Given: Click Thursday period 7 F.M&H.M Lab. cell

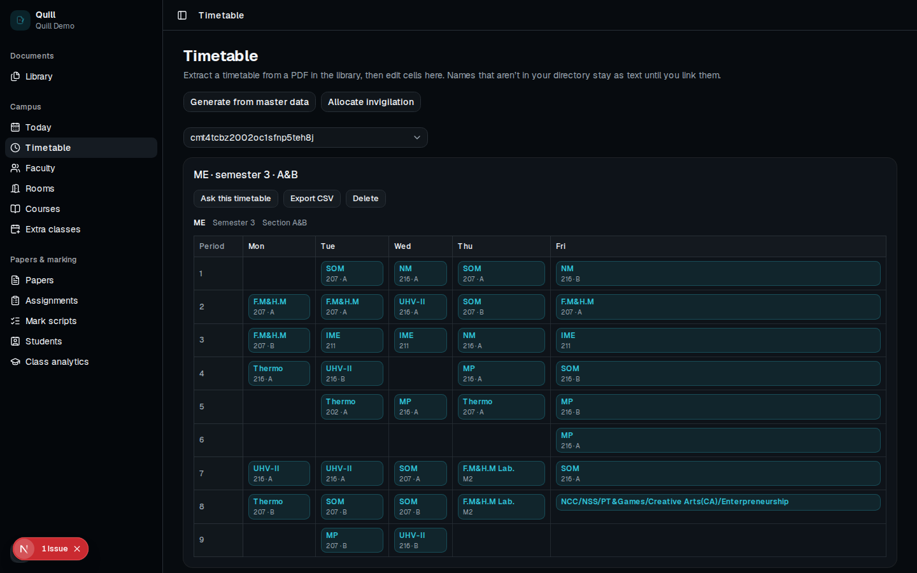Looking at the screenshot, I should click(x=501, y=473).
